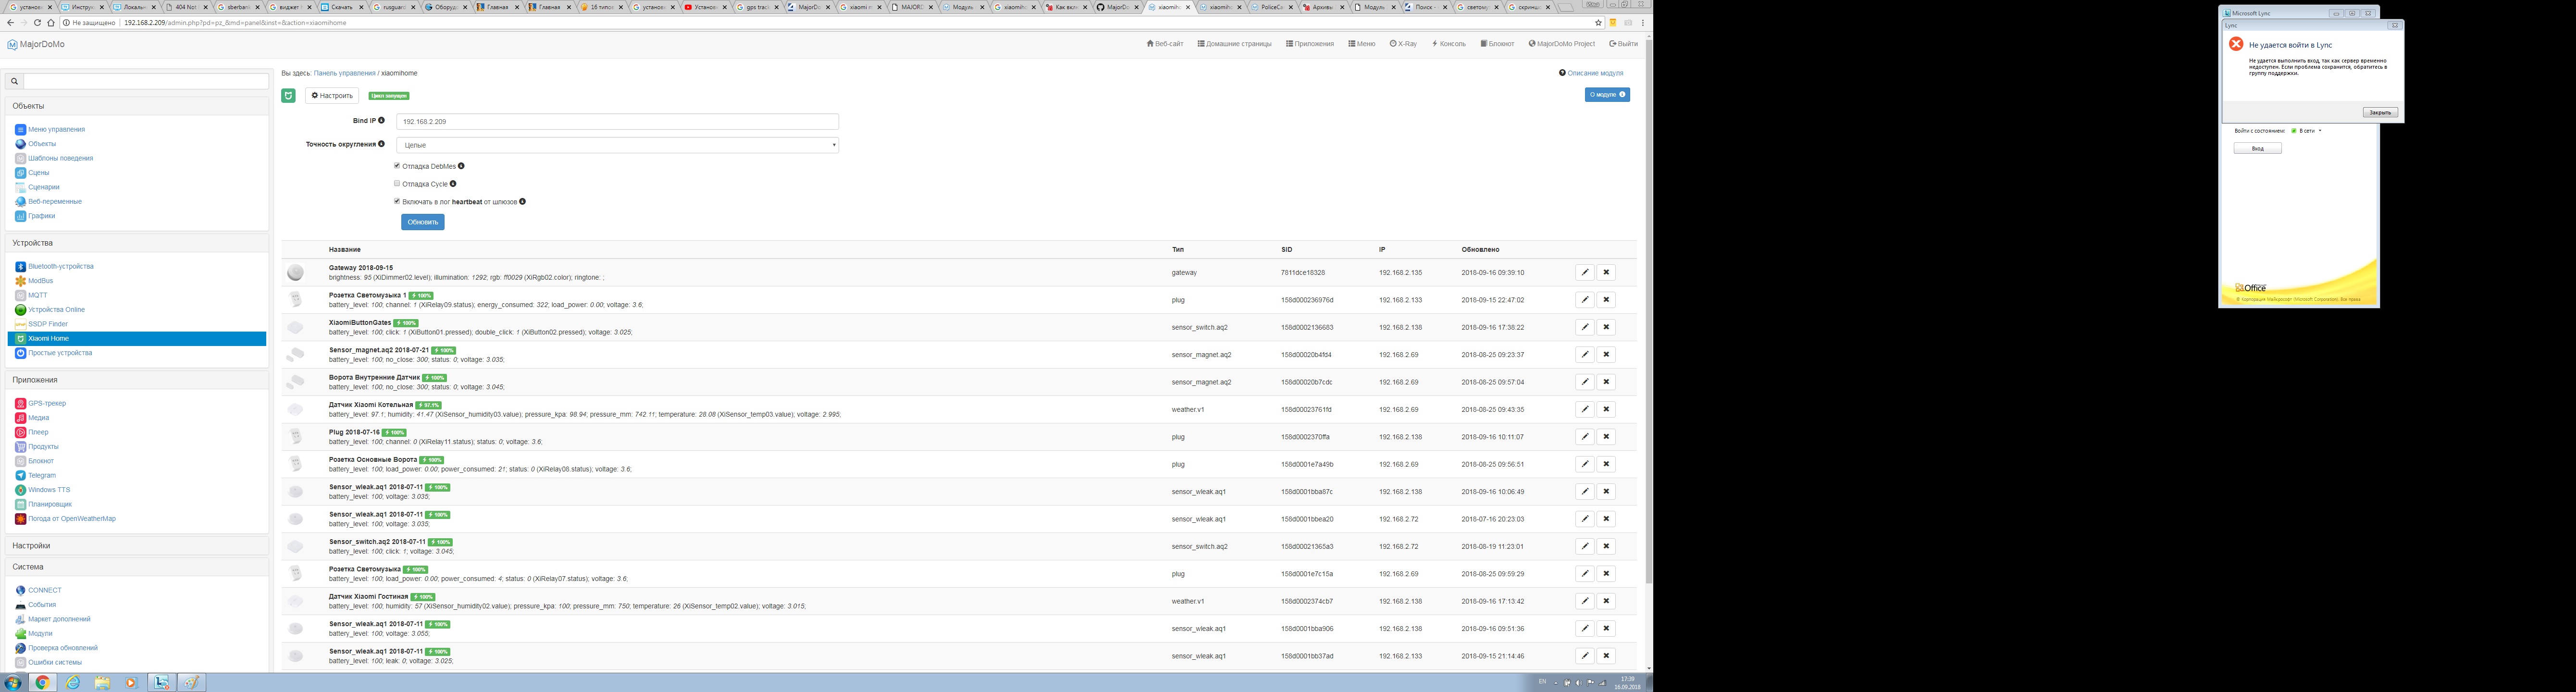This screenshot has height=692, width=2576.
Task: Click edit pencil for Gateway 2018-09-15 row
Action: click(1584, 272)
